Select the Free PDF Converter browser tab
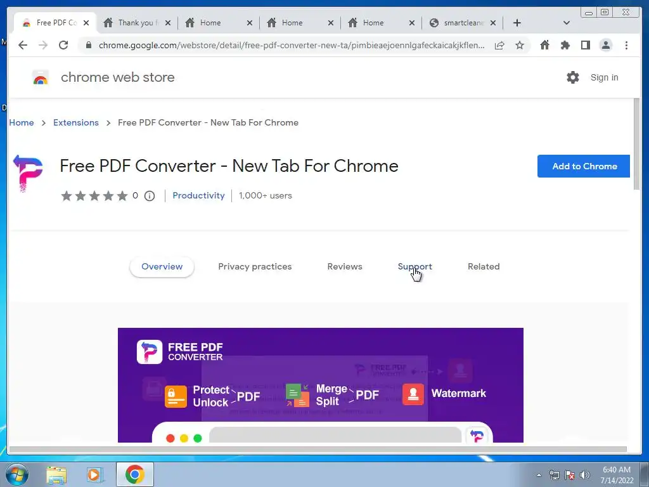 coord(55,23)
